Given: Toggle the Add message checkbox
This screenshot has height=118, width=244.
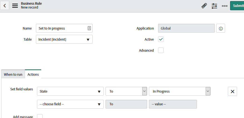Looking at the screenshot, I should tap(40, 116).
